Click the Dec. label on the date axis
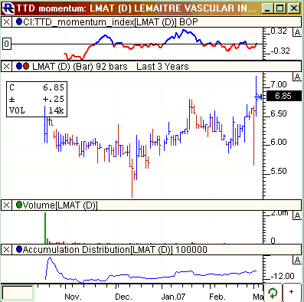 click(123, 297)
